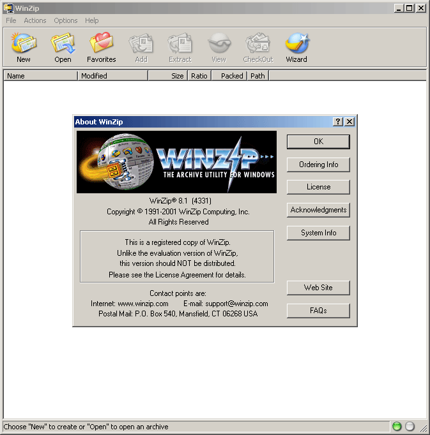Sort by the Size column header
Image resolution: width=430 pixels, height=435 pixels.
168,76
